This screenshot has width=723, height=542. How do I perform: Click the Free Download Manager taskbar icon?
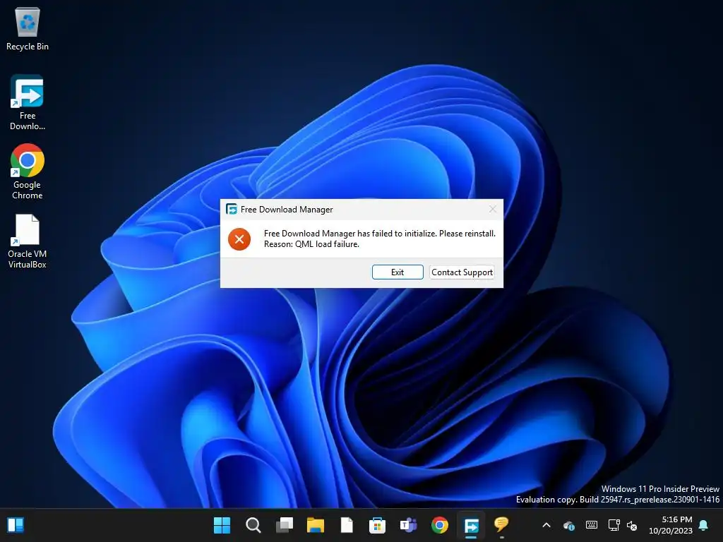(471, 525)
